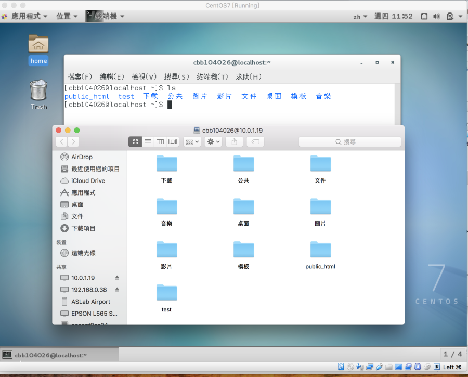Screen dimensions: 468x377
Task: Click the Edit Tags toolbar button
Action: (x=255, y=141)
